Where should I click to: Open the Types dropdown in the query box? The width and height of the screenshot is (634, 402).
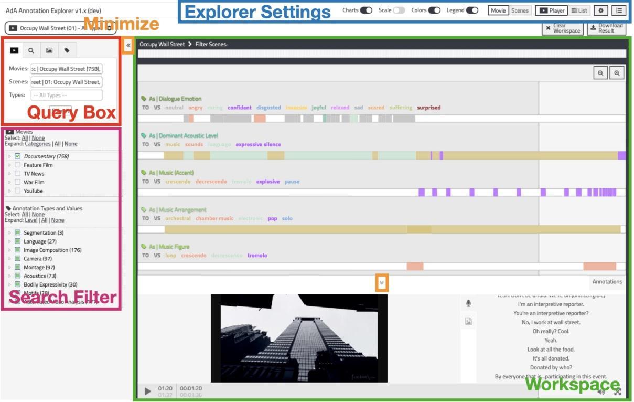click(x=66, y=95)
